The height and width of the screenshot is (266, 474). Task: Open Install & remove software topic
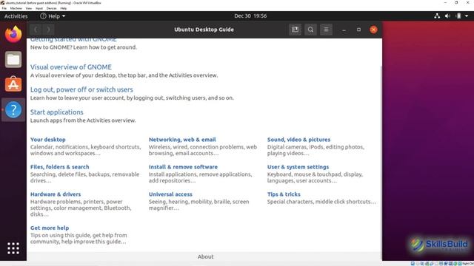pyautogui.click(x=183, y=167)
